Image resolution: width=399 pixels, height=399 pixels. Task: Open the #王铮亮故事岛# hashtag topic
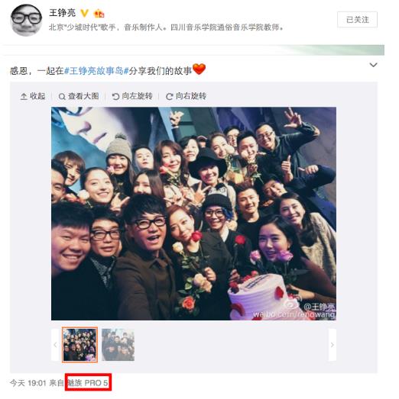coord(96,71)
